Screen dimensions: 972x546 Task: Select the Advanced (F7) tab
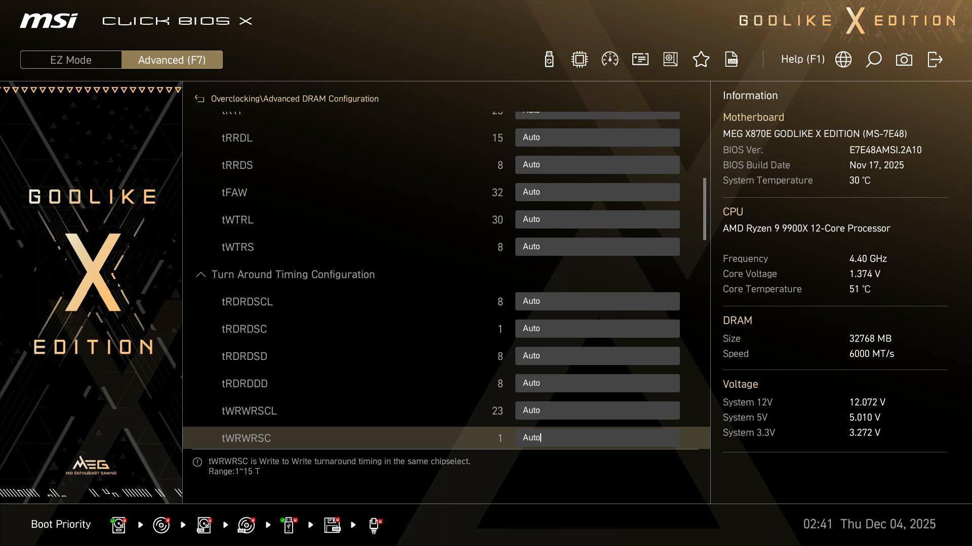pos(172,60)
